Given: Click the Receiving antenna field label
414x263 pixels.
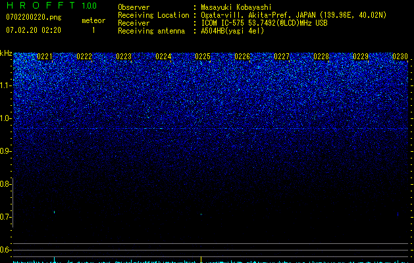Looking at the screenshot, I should pyautogui.click(x=151, y=31).
